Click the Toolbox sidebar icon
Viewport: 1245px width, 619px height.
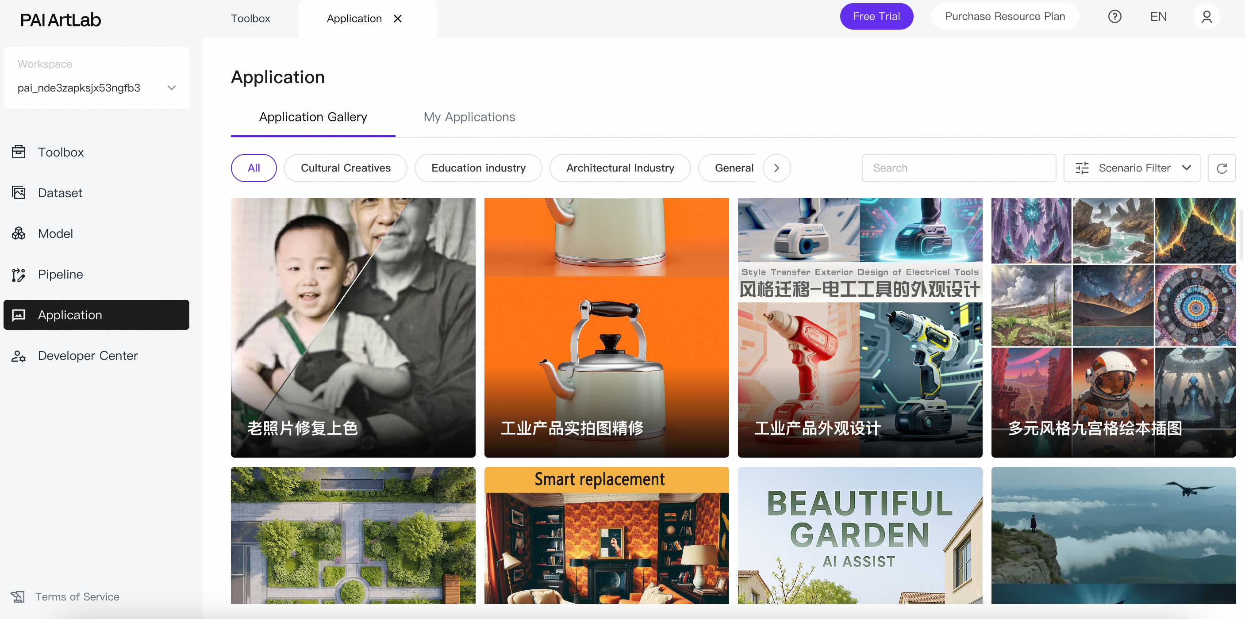(x=19, y=152)
